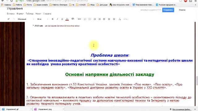Viewport: 198px width, 111px height.
Task: Open the Вставка menu
Action: tap(11, 14)
